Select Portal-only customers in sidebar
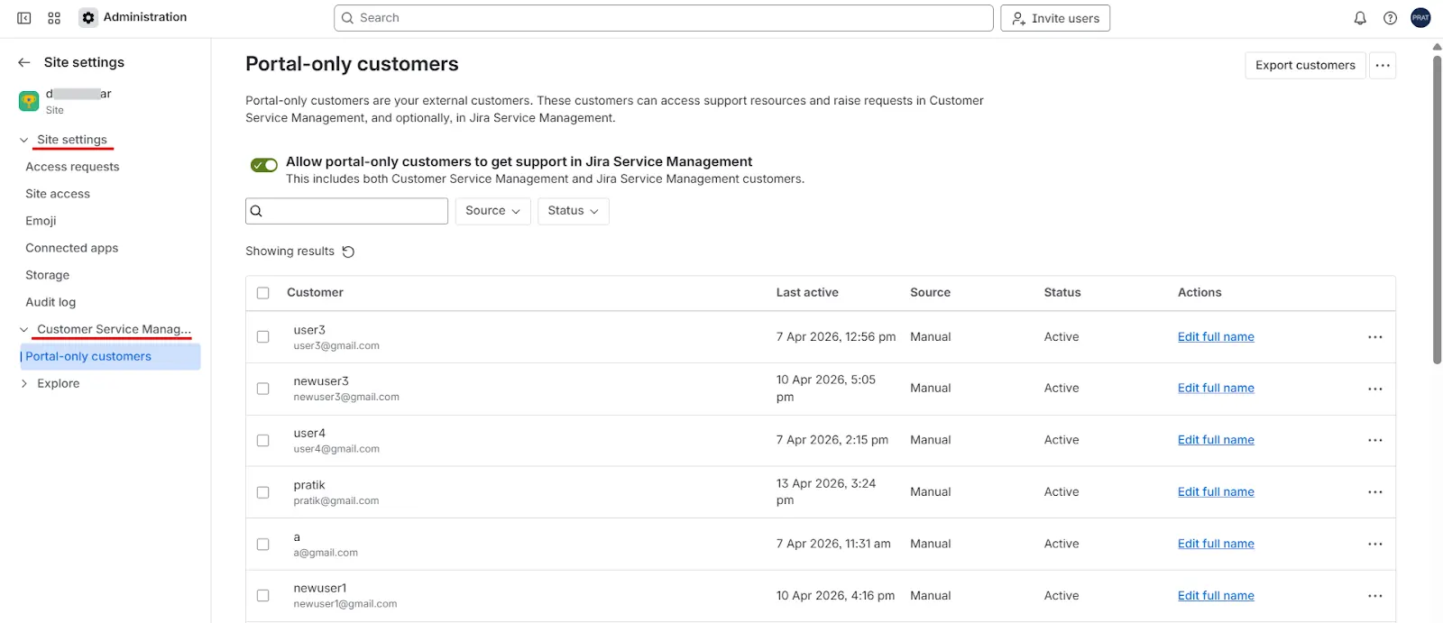Viewport: 1443px width, 623px height. (x=110, y=357)
